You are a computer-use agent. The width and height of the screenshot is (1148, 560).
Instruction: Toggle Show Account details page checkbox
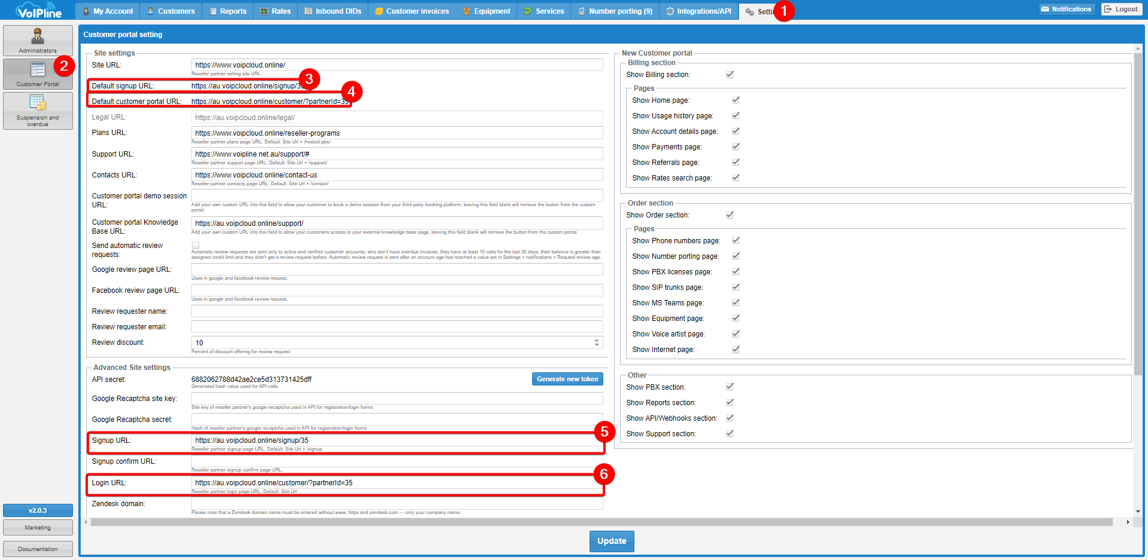(x=736, y=131)
